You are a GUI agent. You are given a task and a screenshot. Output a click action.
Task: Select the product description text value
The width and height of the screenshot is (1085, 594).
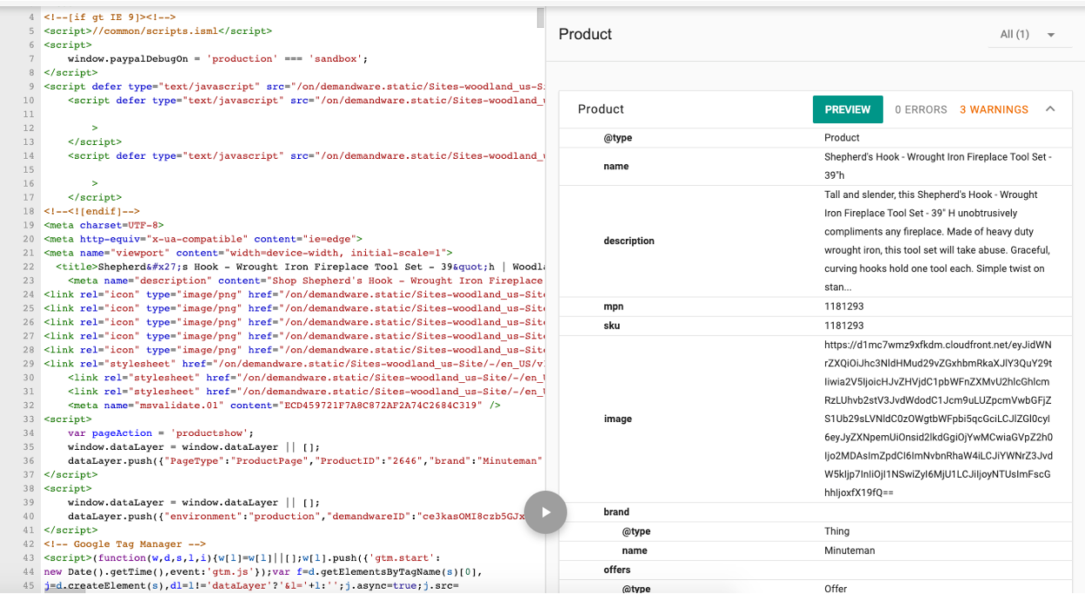pos(939,241)
